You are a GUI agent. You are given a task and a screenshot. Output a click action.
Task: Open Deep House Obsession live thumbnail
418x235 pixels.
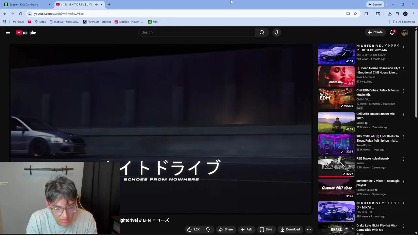point(336,76)
